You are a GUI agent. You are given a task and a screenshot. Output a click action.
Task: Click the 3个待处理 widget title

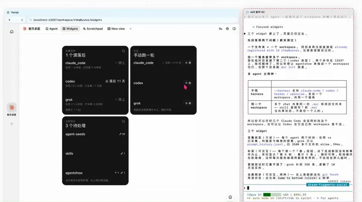click(75, 126)
